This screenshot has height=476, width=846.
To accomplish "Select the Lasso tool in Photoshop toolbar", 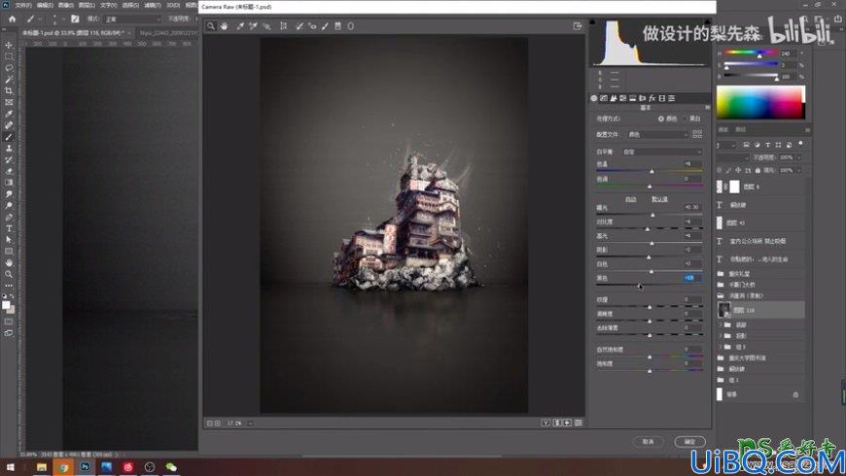I will coord(9,68).
